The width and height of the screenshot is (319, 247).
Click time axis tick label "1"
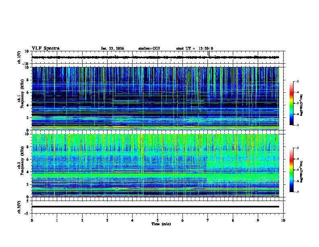pos(57,220)
